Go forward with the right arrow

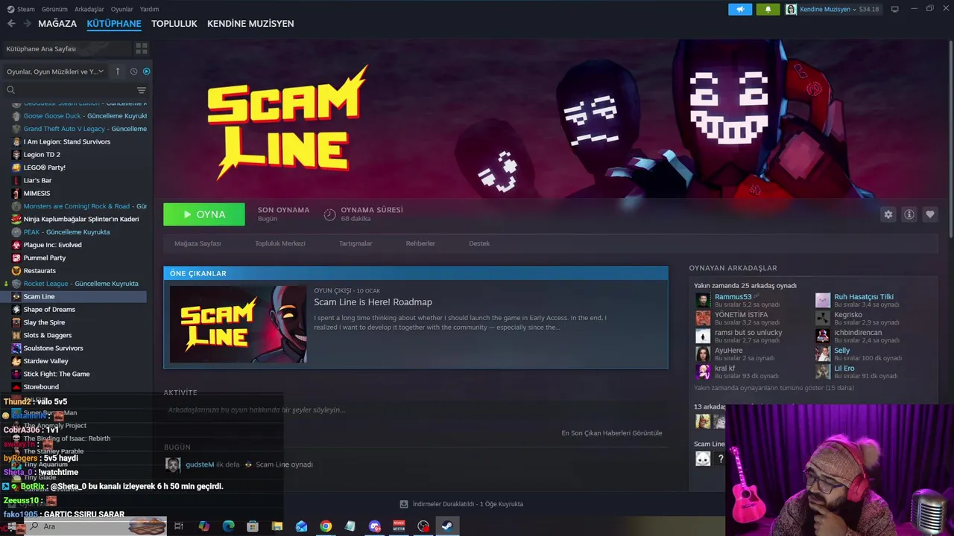click(27, 24)
